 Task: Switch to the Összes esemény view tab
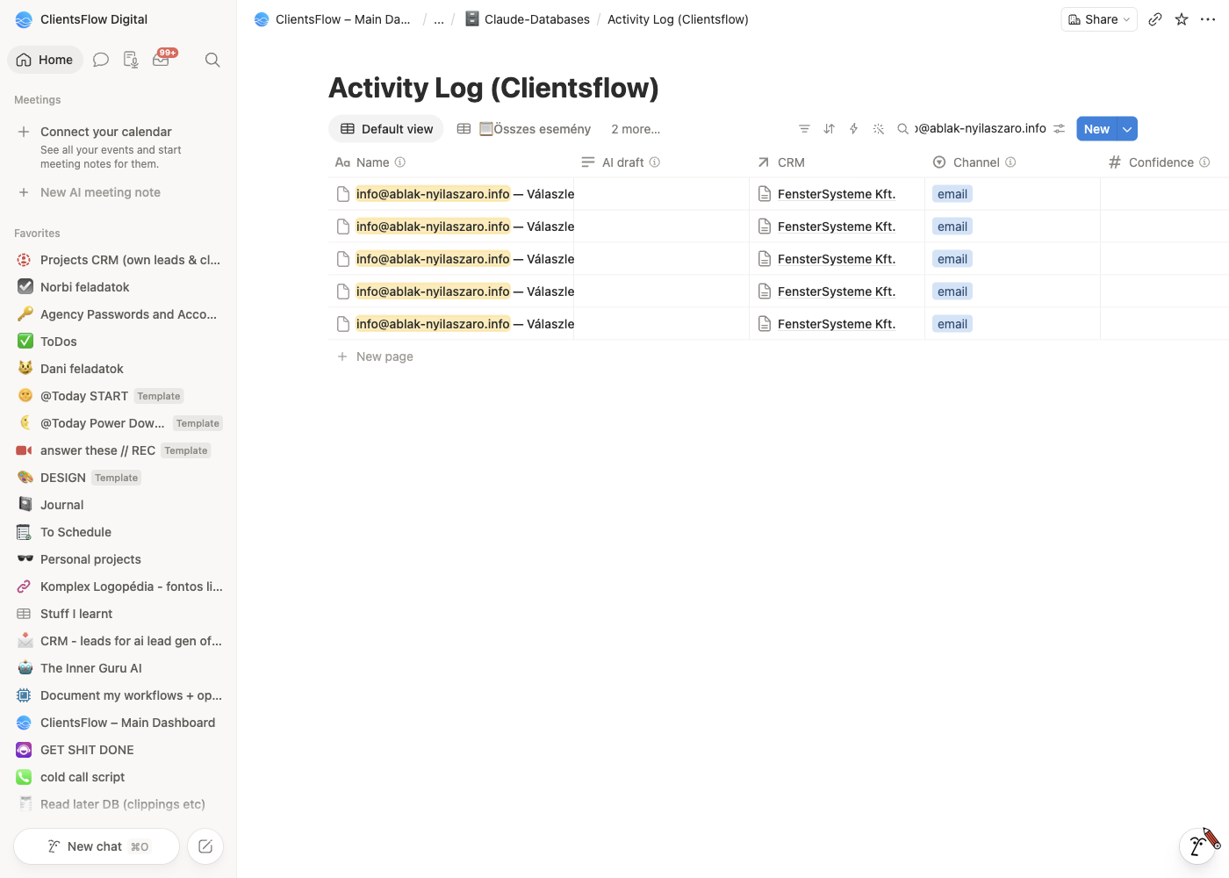click(x=524, y=129)
